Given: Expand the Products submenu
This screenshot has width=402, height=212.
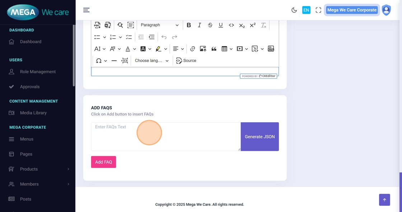Looking at the screenshot, I should [x=39, y=169].
